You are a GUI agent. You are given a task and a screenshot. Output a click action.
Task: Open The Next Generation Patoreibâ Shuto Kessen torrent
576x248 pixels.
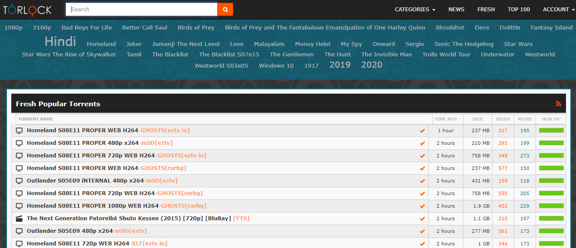(138, 219)
